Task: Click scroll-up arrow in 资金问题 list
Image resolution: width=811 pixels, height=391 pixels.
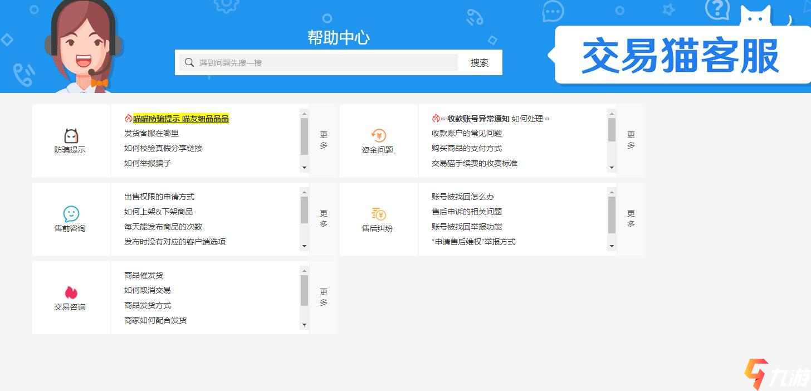Action: click(x=612, y=113)
